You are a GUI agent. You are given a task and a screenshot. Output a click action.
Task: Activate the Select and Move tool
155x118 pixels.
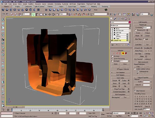(x=50, y=14)
